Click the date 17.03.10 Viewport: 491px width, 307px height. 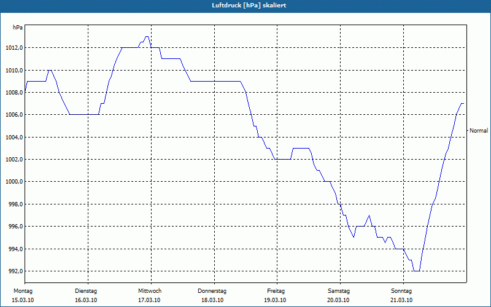point(149,300)
